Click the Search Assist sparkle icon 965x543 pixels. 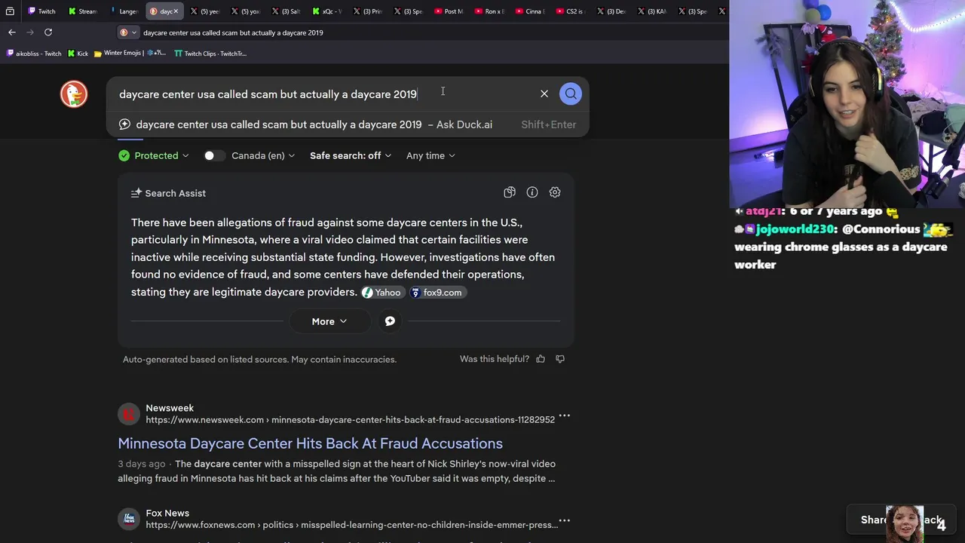[x=136, y=193]
